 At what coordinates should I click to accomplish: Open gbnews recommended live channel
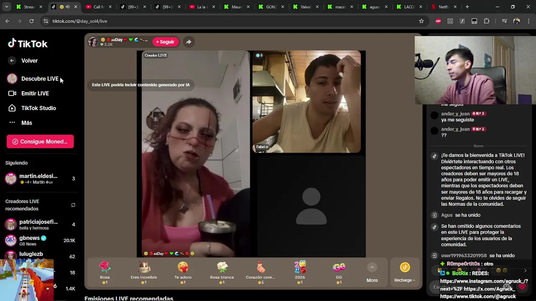coord(40,240)
